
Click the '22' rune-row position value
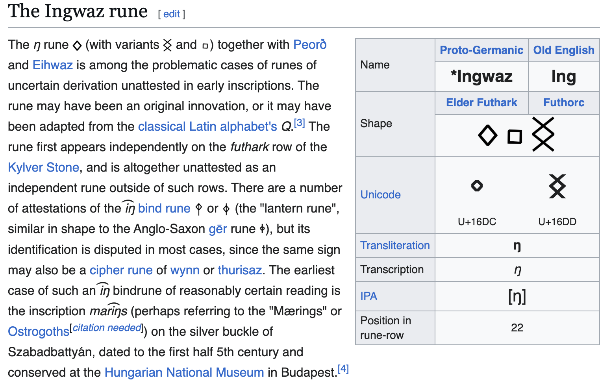pos(517,327)
